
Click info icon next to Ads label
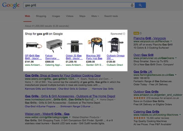click(x=141, y=33)
